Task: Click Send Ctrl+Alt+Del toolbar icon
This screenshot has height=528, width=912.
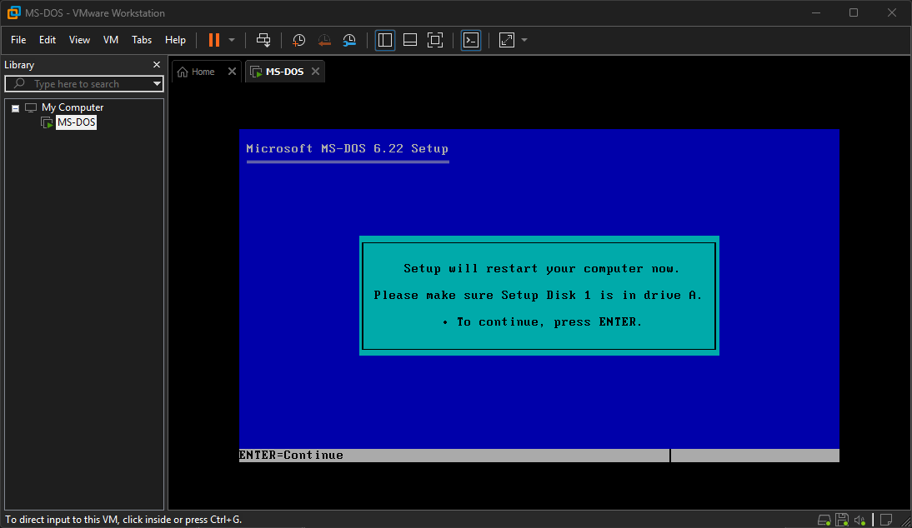Action: tap(263, 40)
